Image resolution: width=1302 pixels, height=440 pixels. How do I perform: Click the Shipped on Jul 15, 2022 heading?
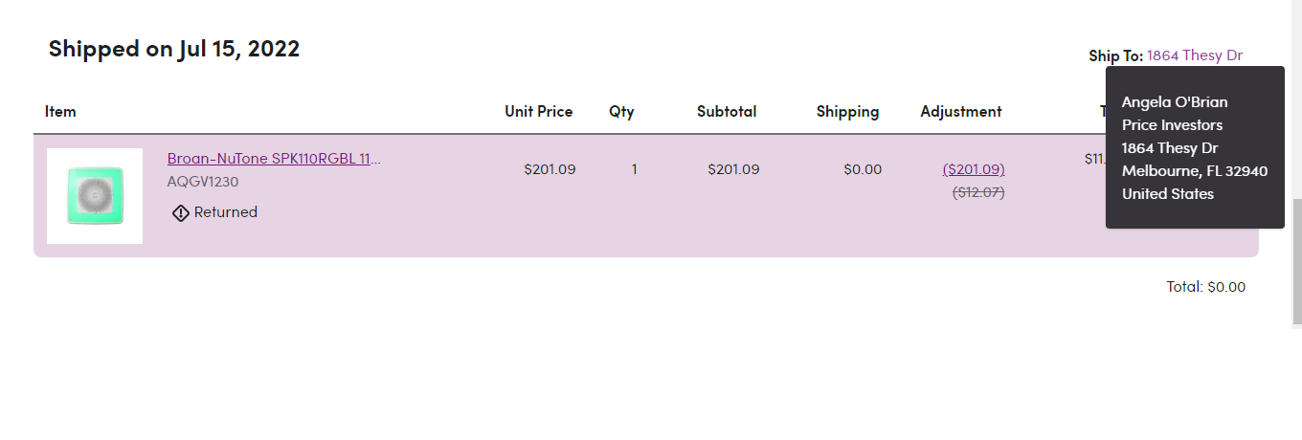[x=174, y=49]
